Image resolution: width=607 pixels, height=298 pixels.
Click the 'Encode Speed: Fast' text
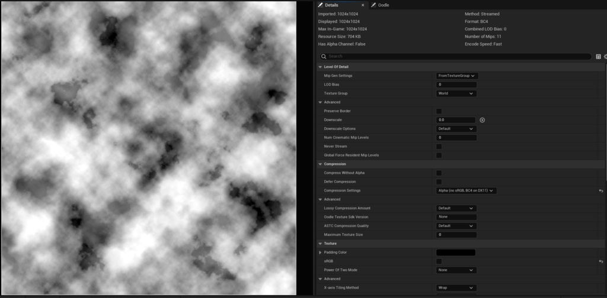tap(483, 44)
